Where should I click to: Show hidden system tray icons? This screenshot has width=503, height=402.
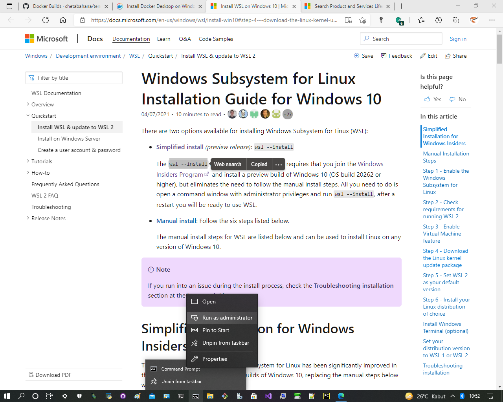coord(453,396)
